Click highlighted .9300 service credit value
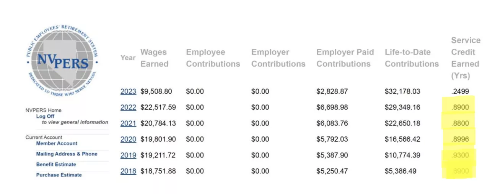Image resolution: width=503 pixels, height=194 pixels. (460, 156)
